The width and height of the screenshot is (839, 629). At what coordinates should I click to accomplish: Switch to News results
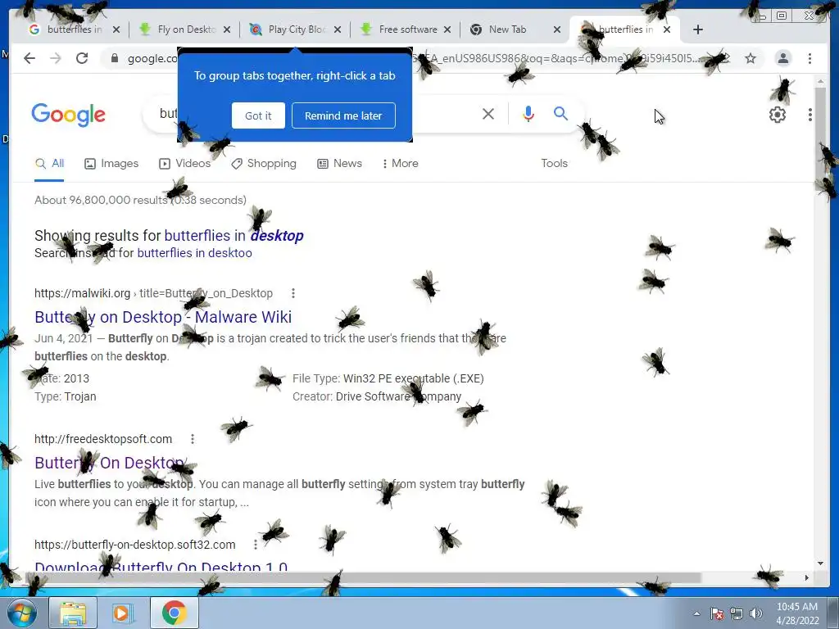(340, 164)
